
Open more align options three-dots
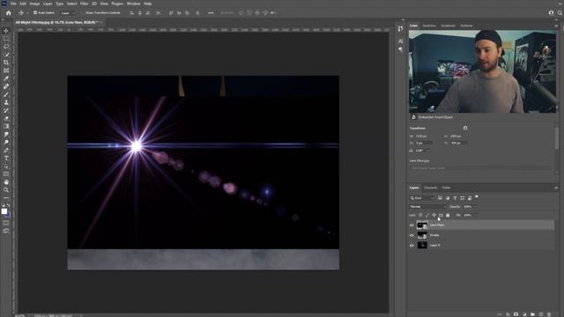211,13
